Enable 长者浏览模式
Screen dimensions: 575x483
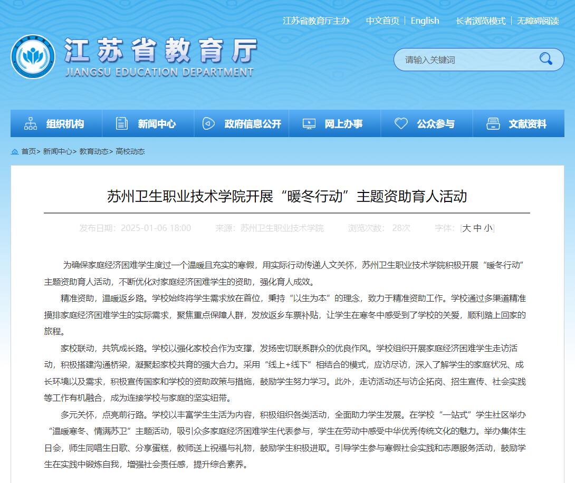click(481, 21)
